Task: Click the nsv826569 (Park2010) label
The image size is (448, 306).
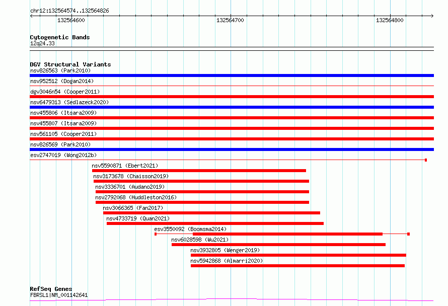Action: coord(60,144)
